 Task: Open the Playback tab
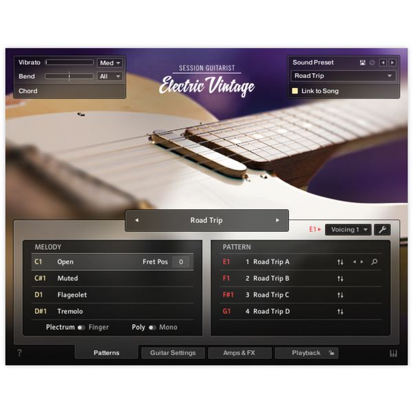click(x=306, y=352)
